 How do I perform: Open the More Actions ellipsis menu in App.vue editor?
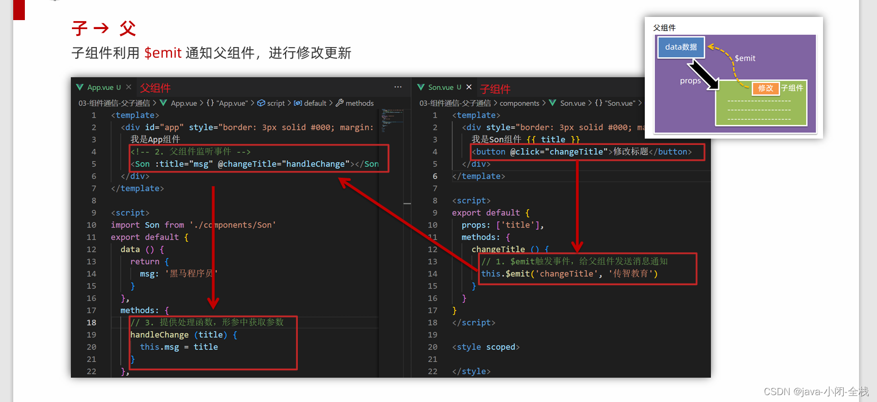(x=398, y=87)
